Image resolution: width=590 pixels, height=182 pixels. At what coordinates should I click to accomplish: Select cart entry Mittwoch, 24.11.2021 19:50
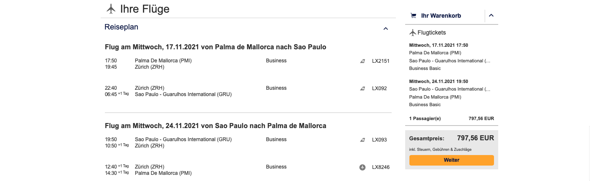[x=439, y=81]
